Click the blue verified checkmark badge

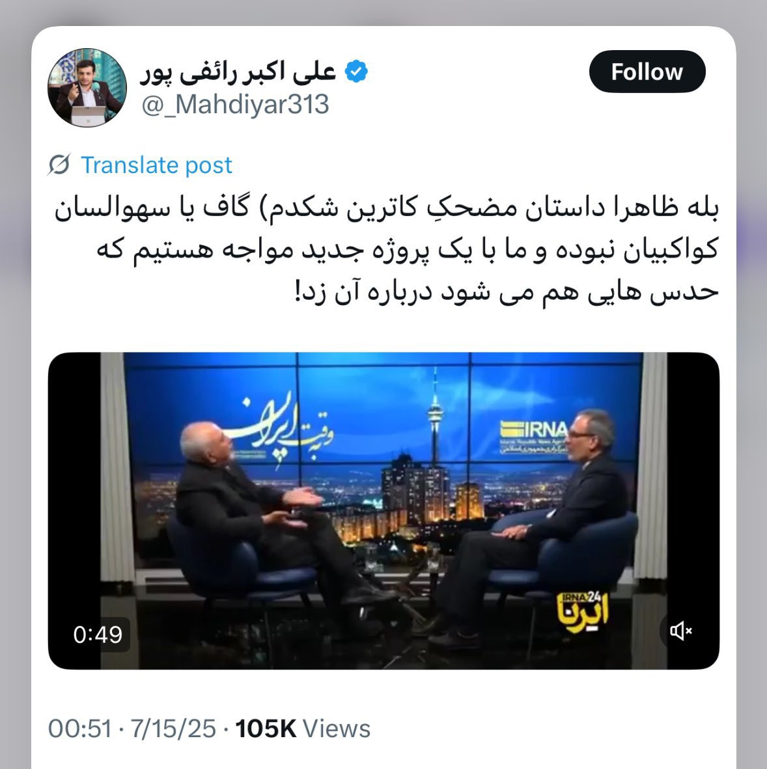tap(356, 72)
